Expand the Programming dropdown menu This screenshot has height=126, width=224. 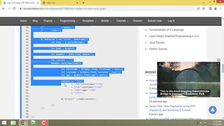pyautogui.click(x=69, y=21)
